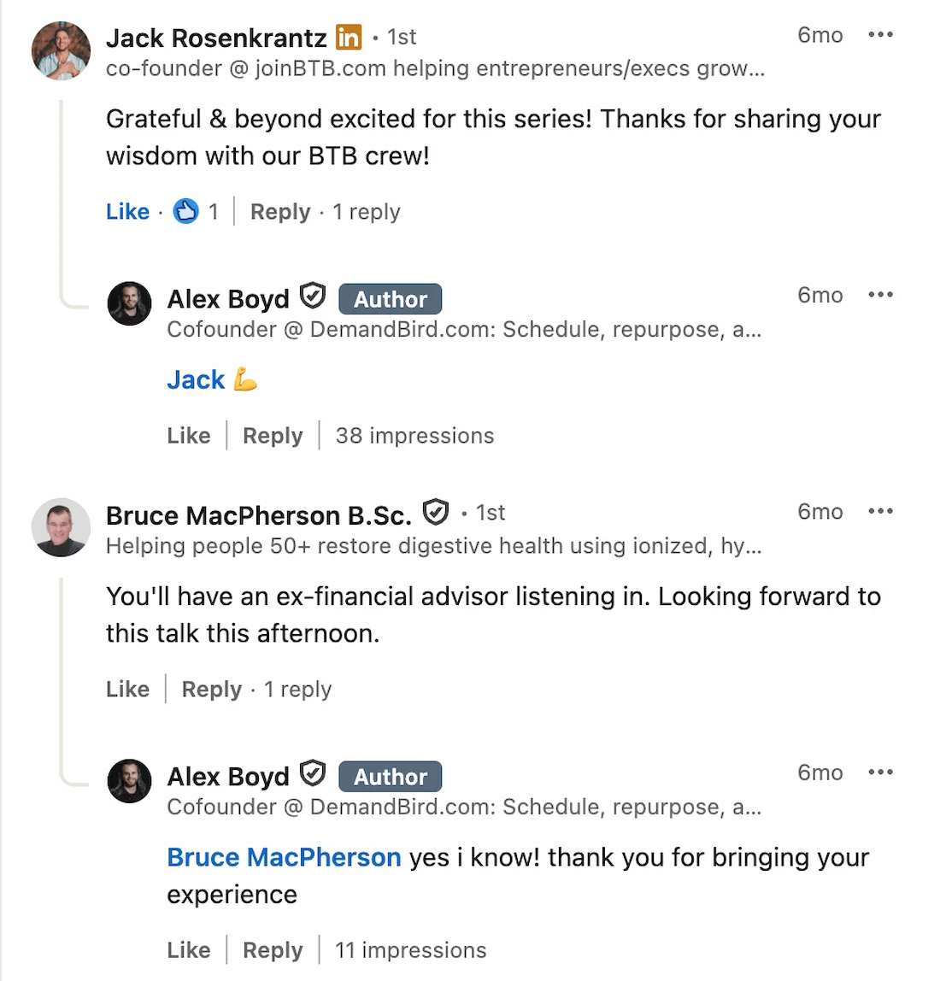The height and width of the screenshot is (981, 940).
Task: Open the three-dot menu on Alex's last reply
Action: click(x=880, y=772)
